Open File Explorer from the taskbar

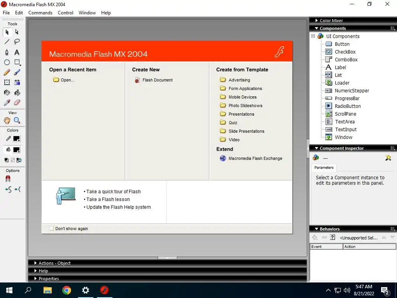click(x=47, y=290)
